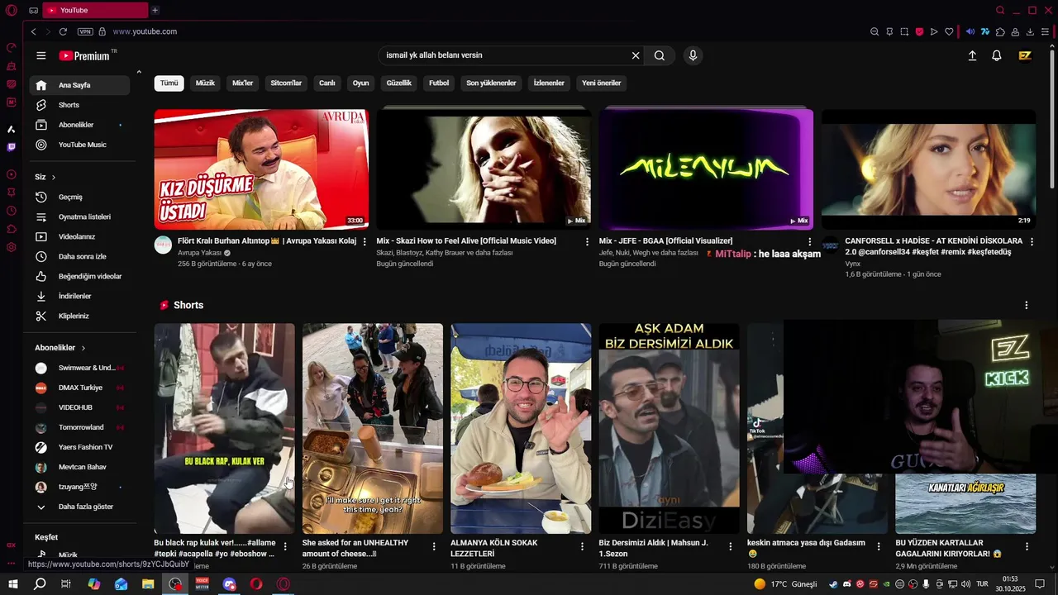Open options for Flört Kralı Burhan Altıntop video
1058x595 pixels.
tap(365, 242)
